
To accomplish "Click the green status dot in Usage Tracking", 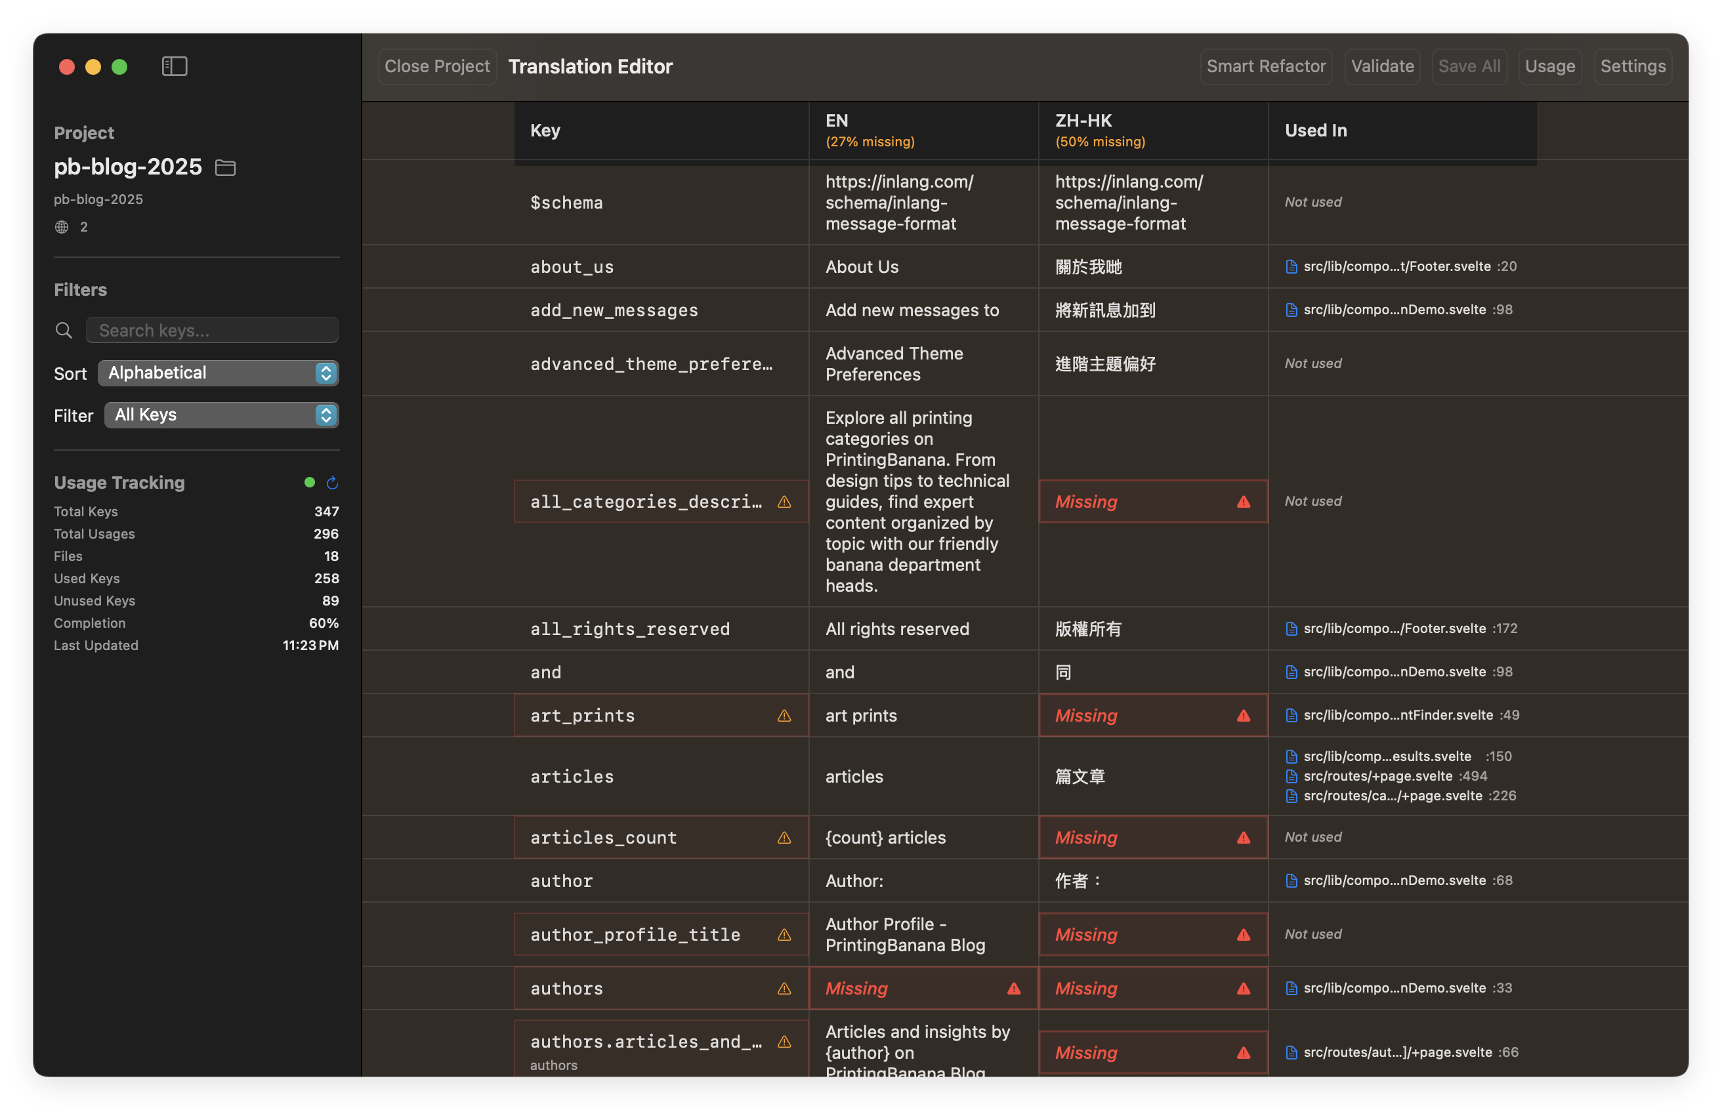I will pos(309,483).
